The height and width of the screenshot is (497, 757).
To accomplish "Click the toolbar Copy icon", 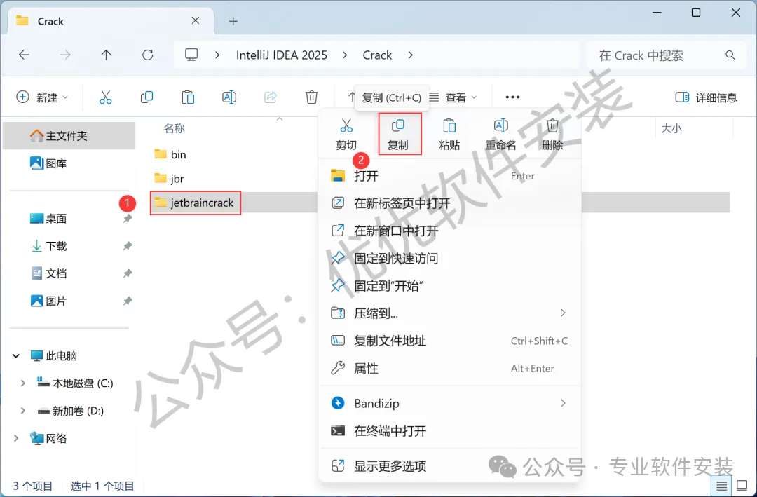I will (146, 97).
